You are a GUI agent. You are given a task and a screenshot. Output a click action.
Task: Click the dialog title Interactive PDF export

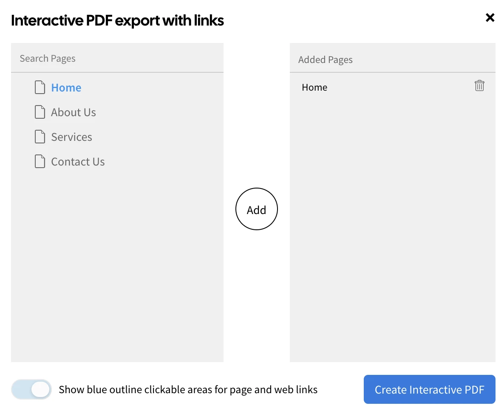[x=118, y=20]
